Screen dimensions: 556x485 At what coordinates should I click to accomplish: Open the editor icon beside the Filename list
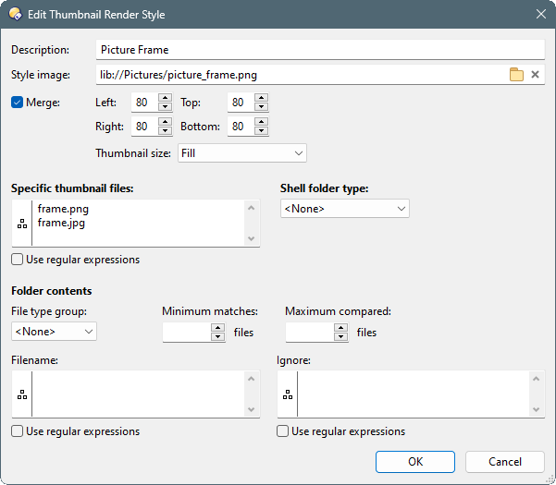(22, 394)
